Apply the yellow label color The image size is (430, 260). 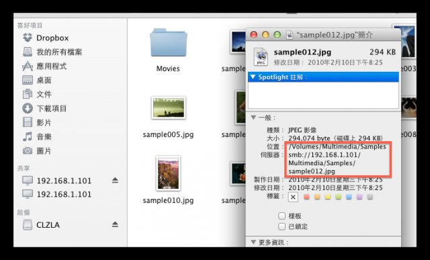click(x=328, y=197)
